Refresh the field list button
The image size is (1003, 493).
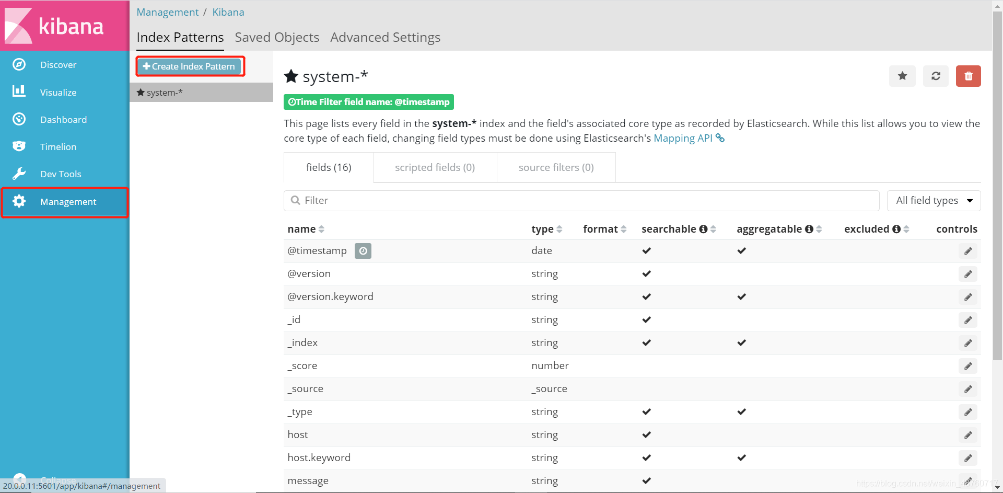click(x=936, y=76)
